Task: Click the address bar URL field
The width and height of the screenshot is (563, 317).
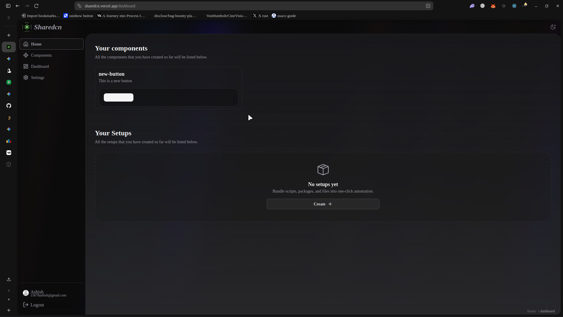Action: pos(252,6)
